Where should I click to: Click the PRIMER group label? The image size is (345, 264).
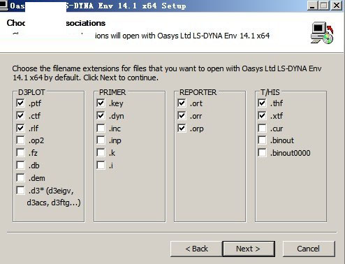coord(112,92)
